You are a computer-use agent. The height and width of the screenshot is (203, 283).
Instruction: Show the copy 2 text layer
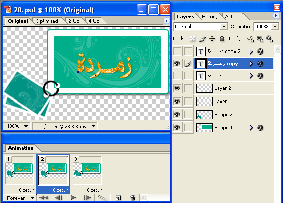coord(177,52)
